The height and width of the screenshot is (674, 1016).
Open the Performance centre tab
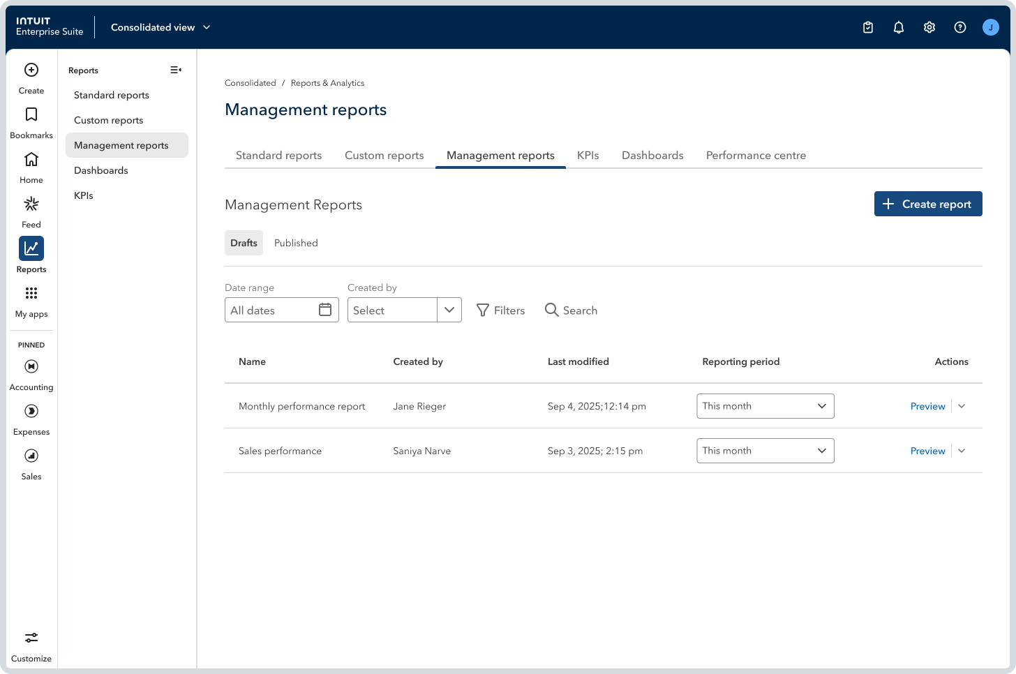pos(756,156)
